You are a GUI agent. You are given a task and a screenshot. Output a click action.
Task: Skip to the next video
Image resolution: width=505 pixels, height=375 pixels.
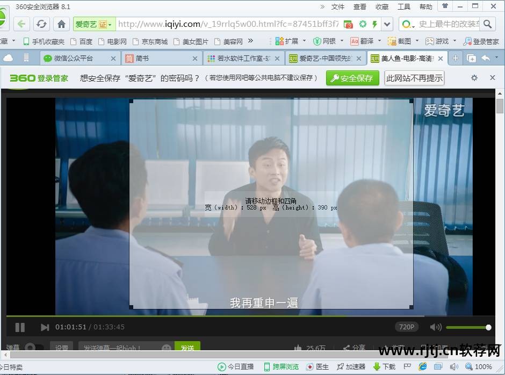45,327
